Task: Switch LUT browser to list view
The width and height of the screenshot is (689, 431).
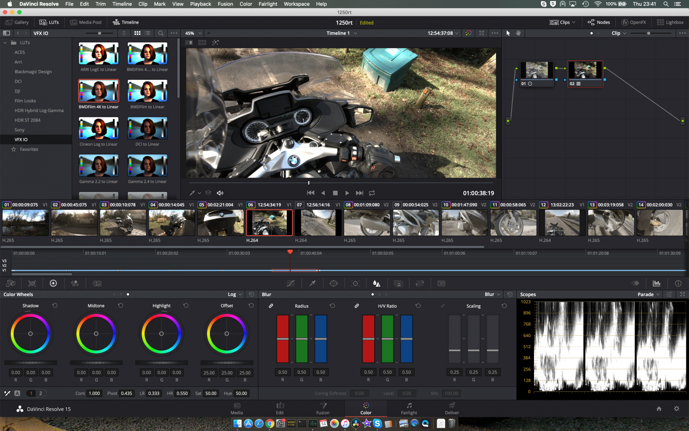Action: tap(148, 33)
